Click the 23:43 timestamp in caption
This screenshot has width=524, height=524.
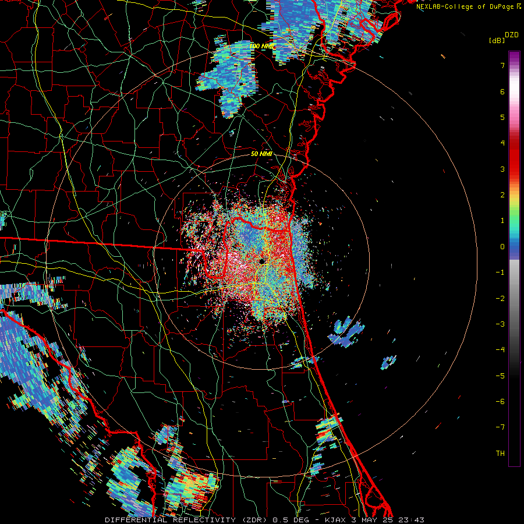point(412,520)
